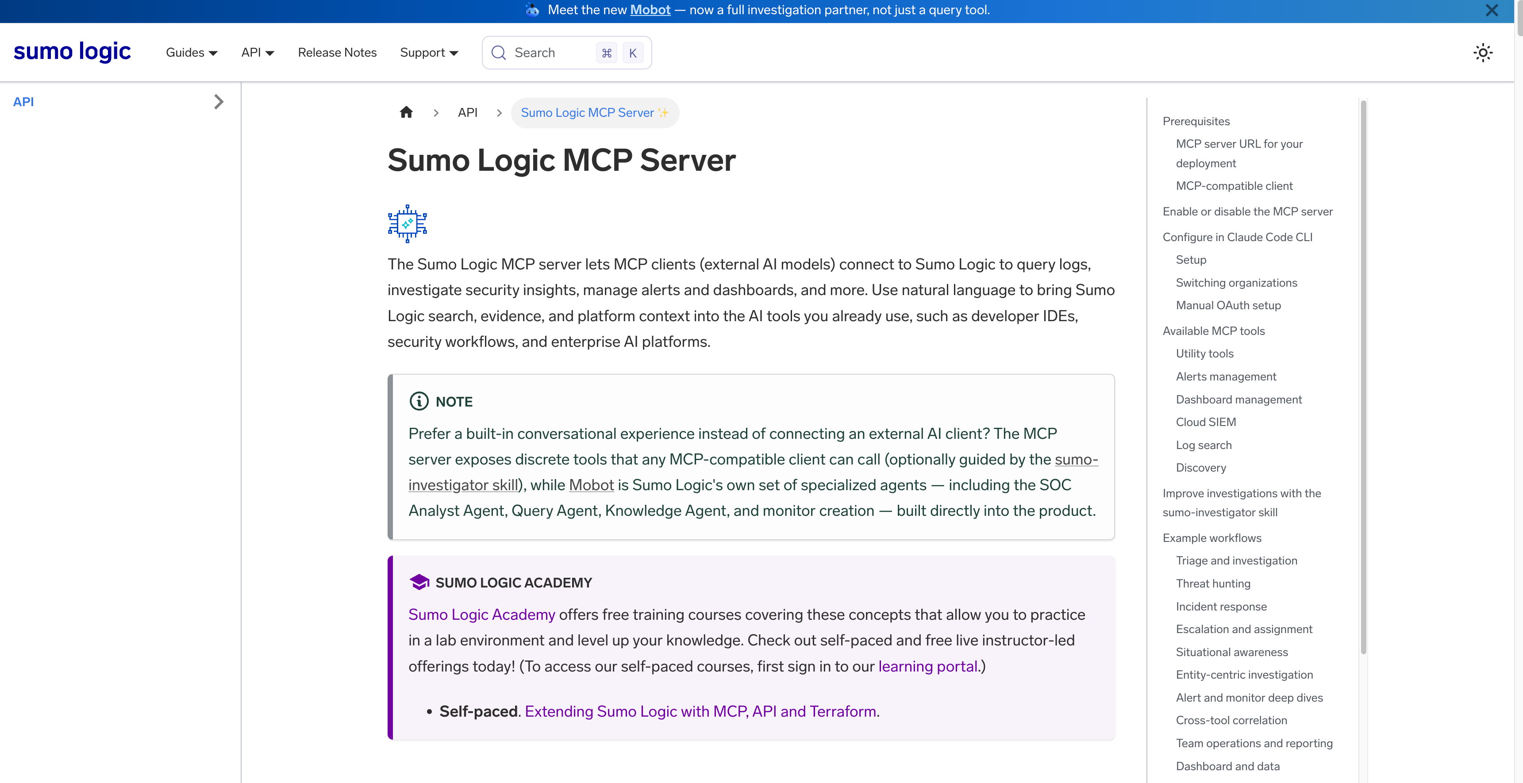
Task: Expand the API sidebar section chevron
Action: (219, 102)
